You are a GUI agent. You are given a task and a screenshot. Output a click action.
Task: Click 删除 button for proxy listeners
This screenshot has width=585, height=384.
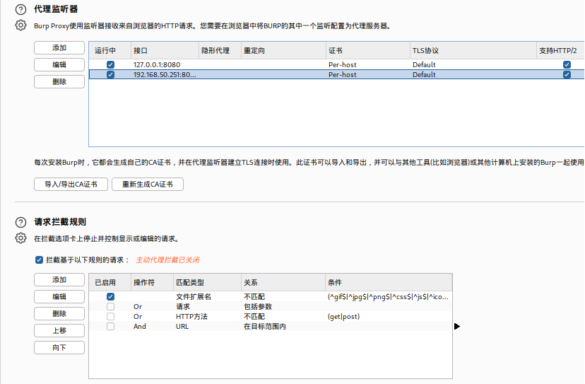click(x=59, y=81)
